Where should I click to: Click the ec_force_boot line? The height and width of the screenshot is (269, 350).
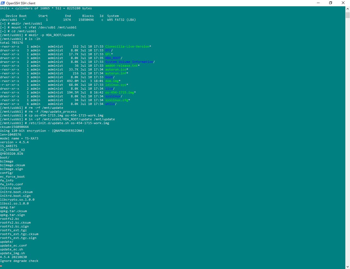click(x=12, y=177)
